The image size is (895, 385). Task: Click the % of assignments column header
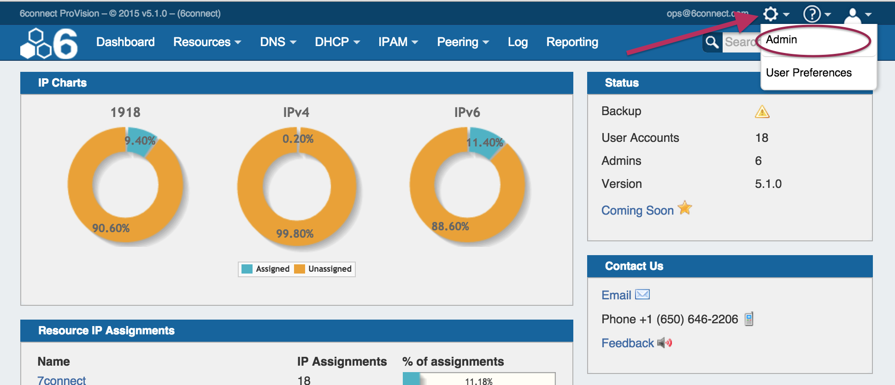pos(453,362)
